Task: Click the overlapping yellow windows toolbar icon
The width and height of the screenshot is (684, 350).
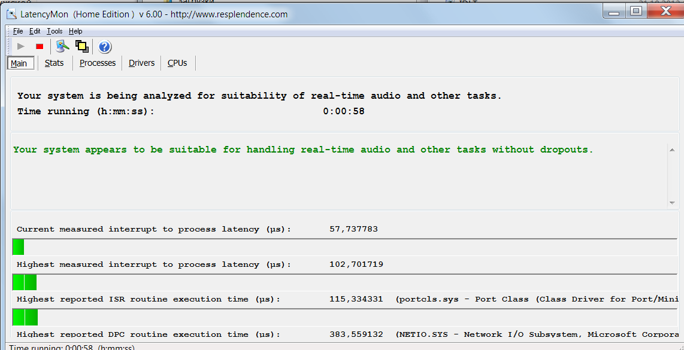Action: tap(82, 46)
